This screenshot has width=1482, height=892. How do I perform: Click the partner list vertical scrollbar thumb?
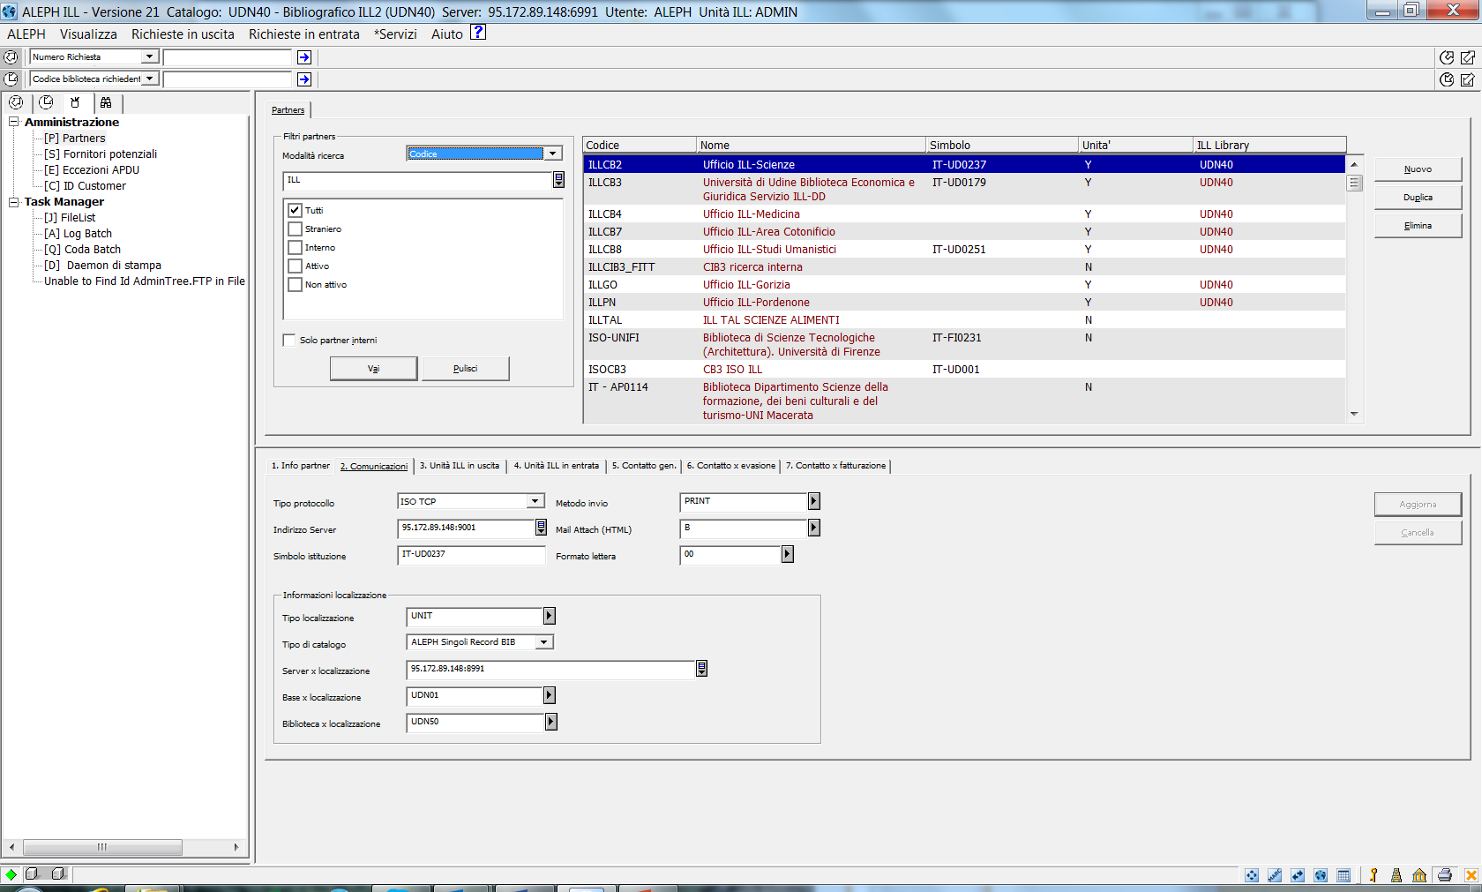[x=1355, y=184]
